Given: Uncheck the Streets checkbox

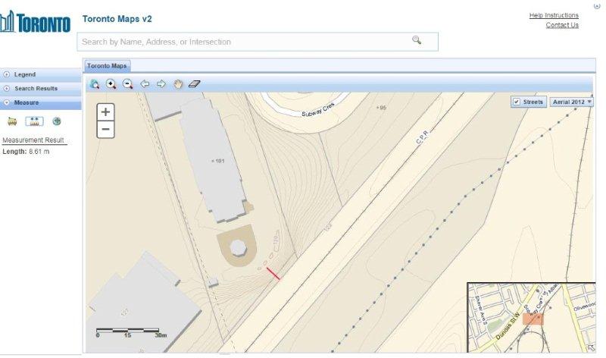Looking at the screenshot, I should [517, 102].
